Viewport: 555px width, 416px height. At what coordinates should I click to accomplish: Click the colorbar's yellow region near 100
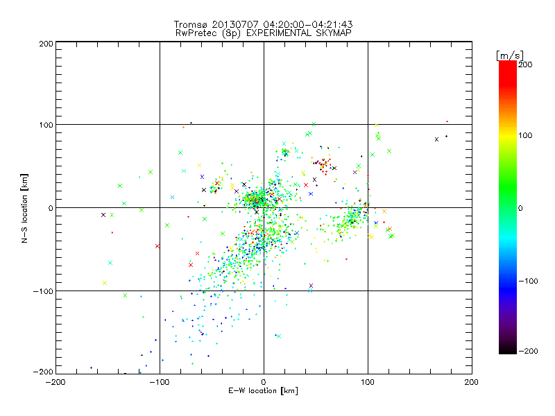(508, 135)
